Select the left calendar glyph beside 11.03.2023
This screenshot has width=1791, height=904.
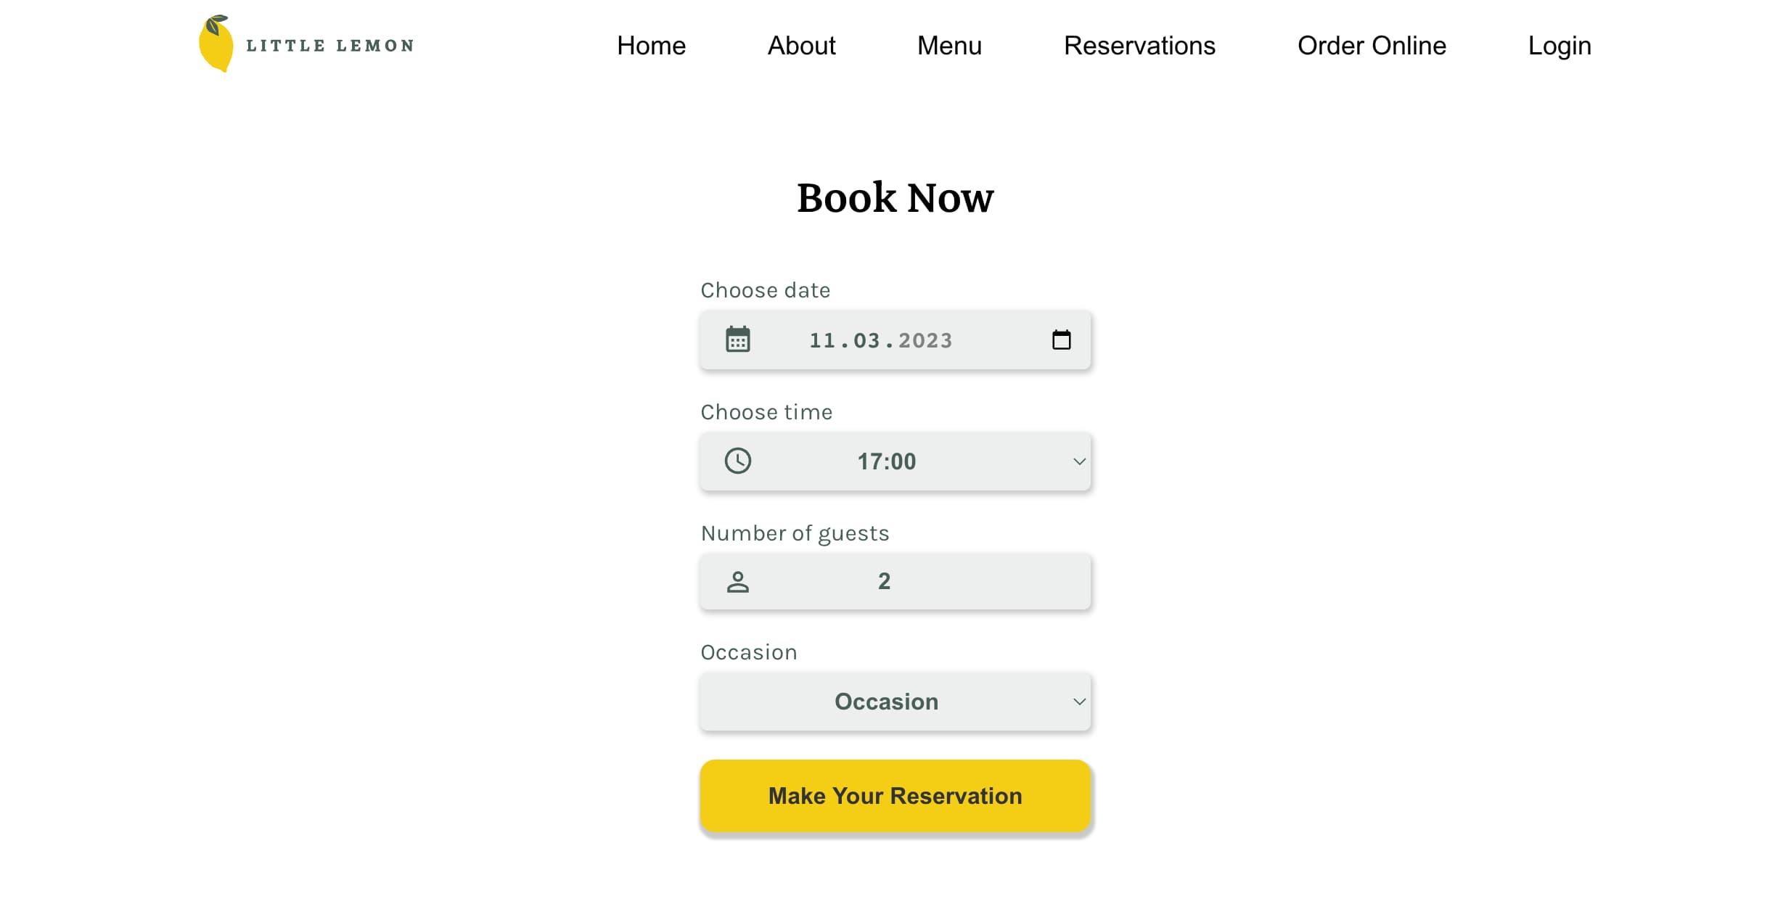(x=737, y=339)
